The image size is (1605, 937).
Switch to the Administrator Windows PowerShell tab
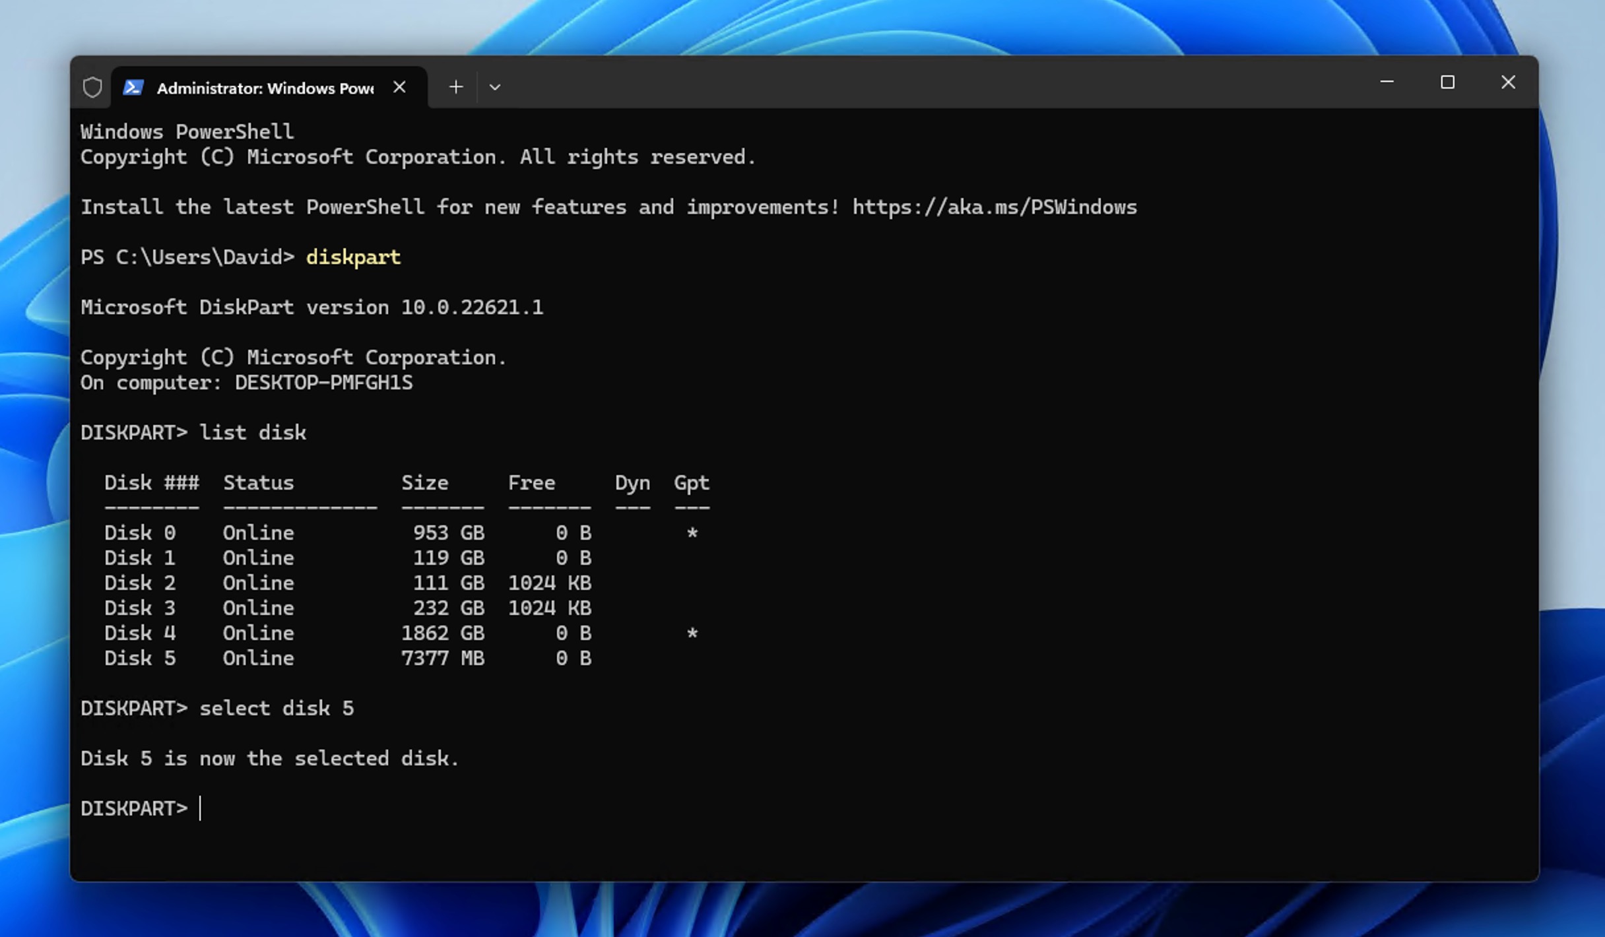[x=264, y=86]
